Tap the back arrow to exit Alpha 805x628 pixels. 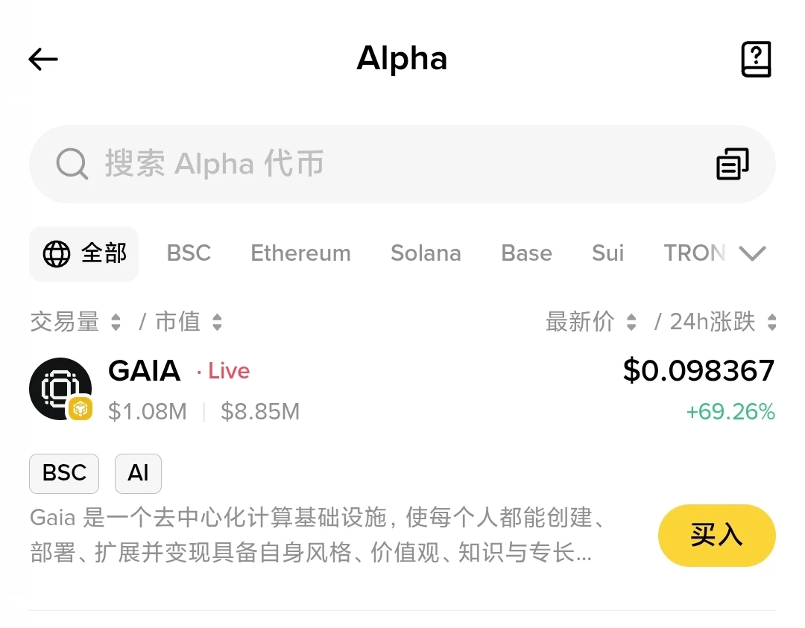coord(42,60)
